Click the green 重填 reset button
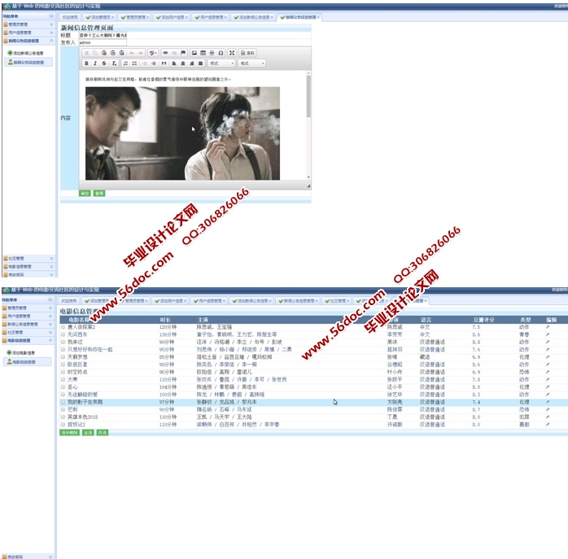The width and height of the screenshot is (568, 559). point(99,193)
